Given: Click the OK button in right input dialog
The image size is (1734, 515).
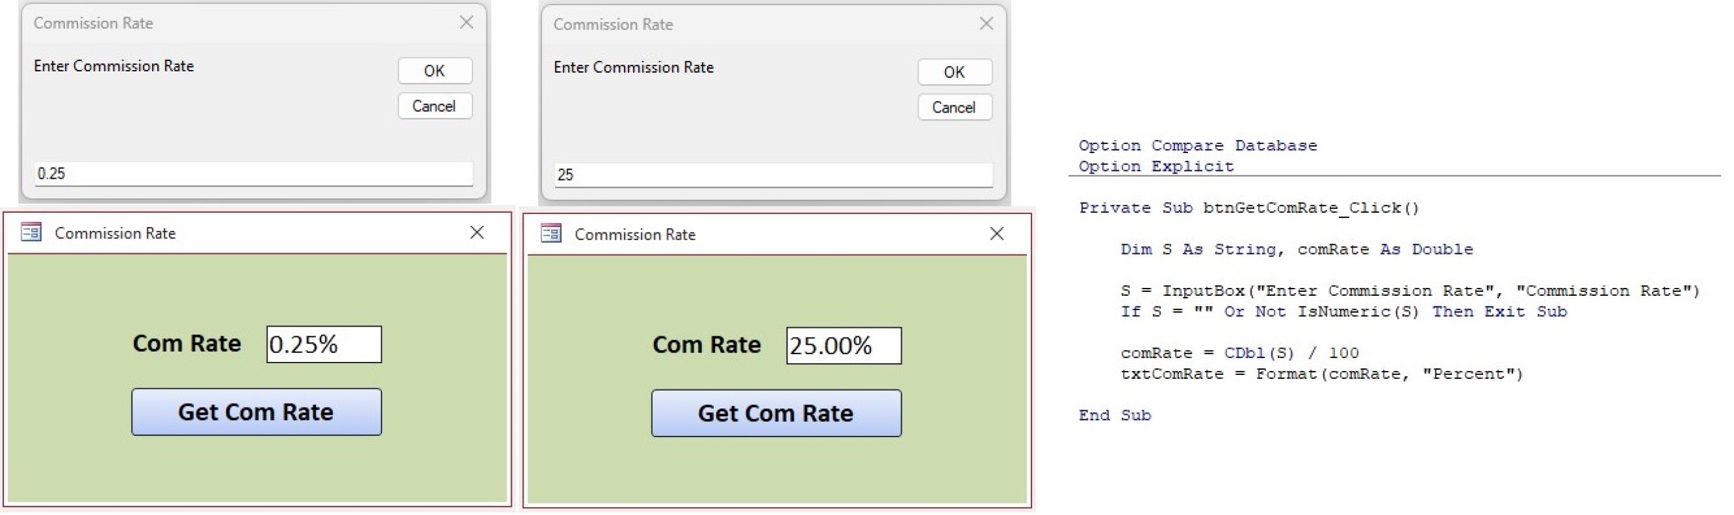Looking at the screenshot, I should click(x=955, y=72).
